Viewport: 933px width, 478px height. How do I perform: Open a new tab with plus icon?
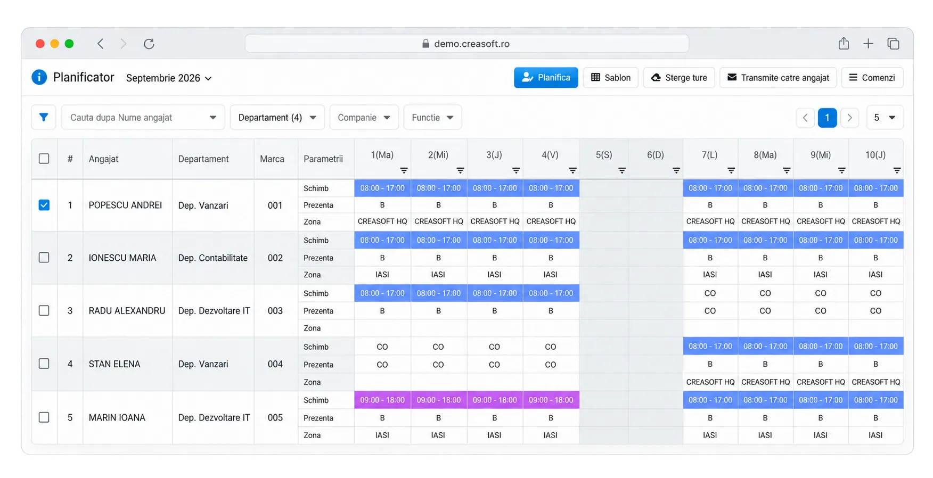click(869, 44)
